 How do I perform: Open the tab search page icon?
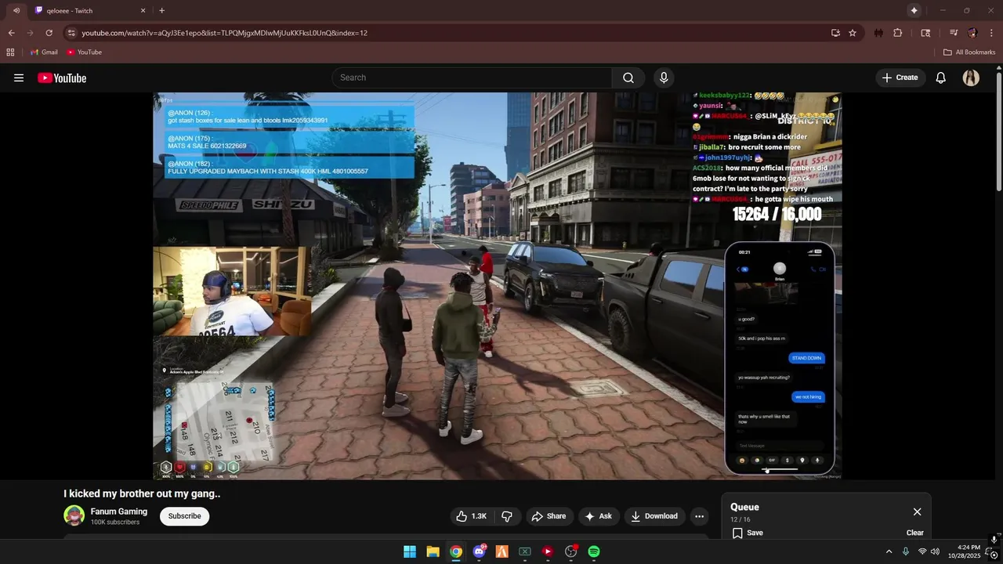pos(925,33)
